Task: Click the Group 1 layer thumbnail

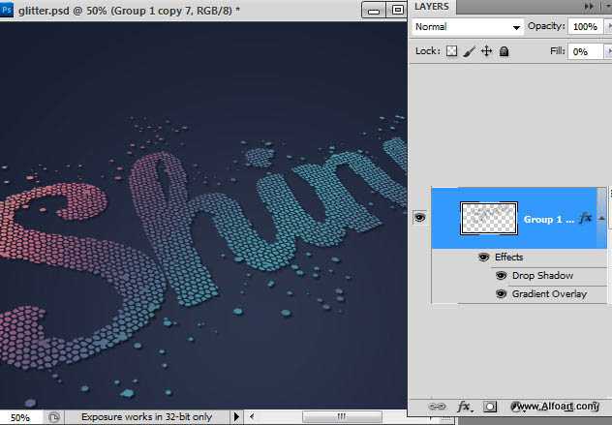Action: [489, 219]
